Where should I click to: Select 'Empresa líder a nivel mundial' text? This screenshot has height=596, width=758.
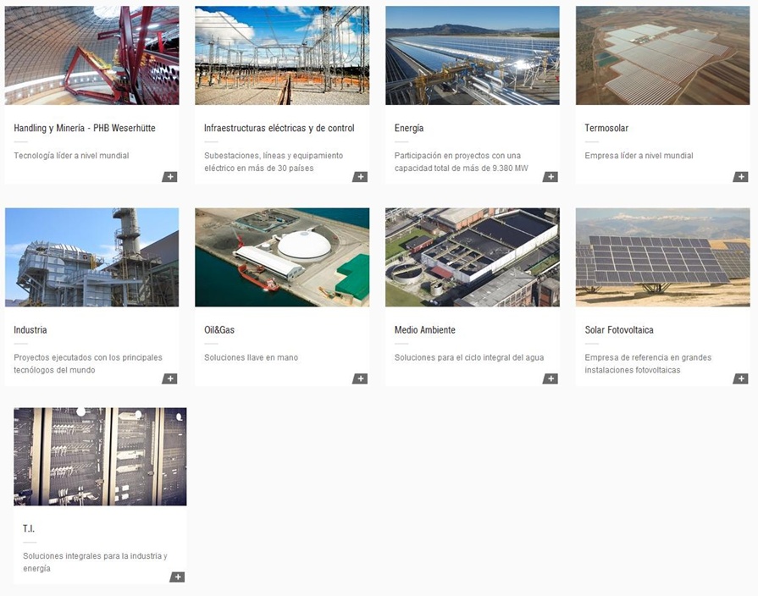[639, 156]
